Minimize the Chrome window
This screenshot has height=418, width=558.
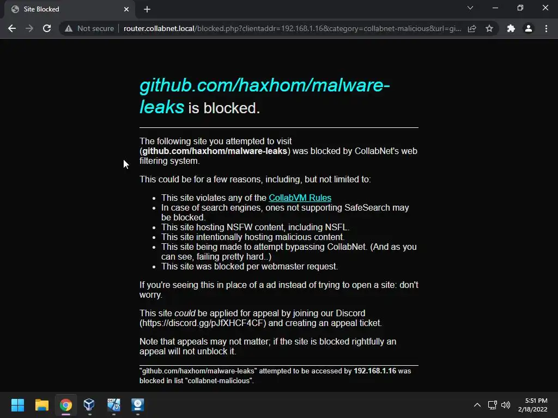pos(495,8)
